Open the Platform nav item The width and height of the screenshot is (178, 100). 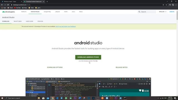pos(24,12)
